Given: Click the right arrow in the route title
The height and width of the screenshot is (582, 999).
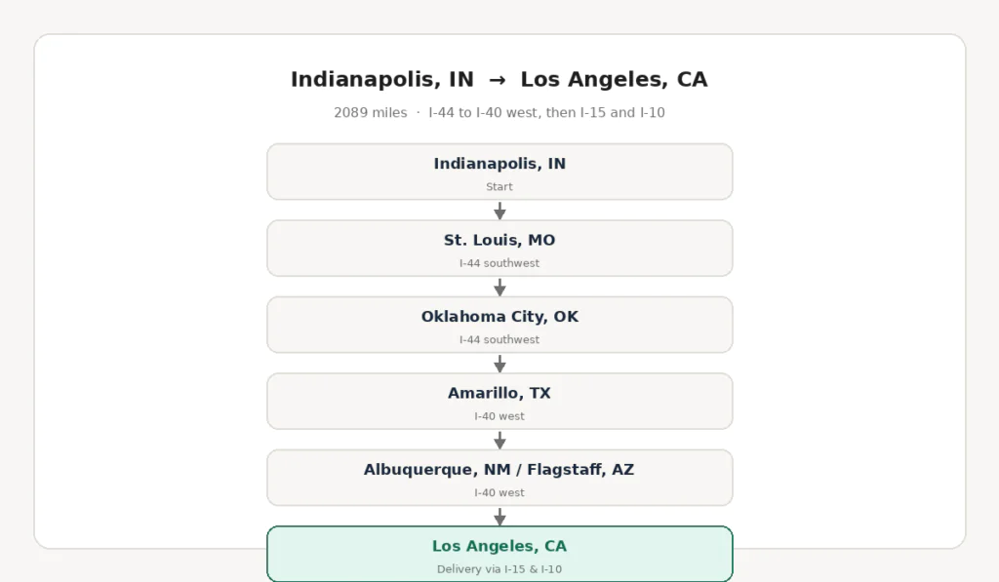Looking at the screenshot, I should 497,80.
